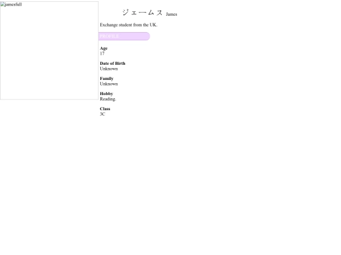The image size is (341, 255).
Task: Select the text 'Exchange student from the UK.'
Action: point(129,25)
